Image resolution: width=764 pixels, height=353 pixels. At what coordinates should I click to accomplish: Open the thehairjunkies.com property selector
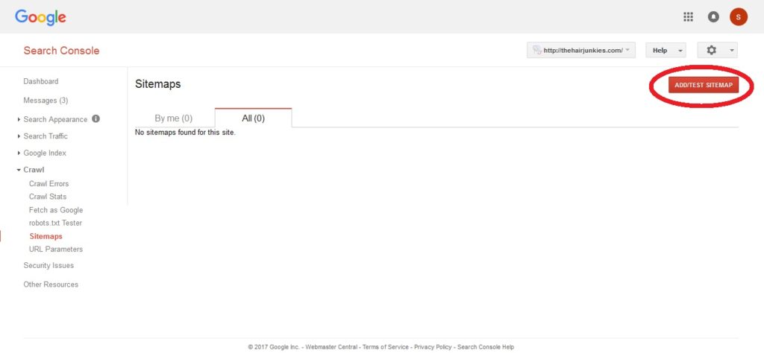tap(580, 50)
